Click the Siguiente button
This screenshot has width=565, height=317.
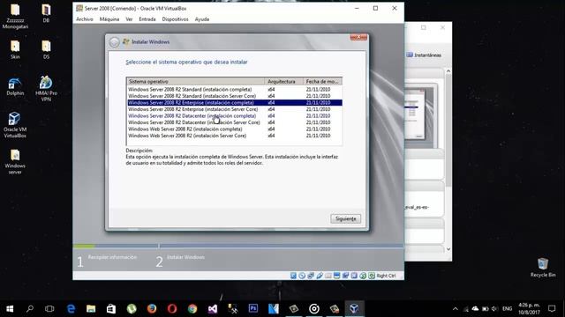pyautogui.click(x=345, y=218)
